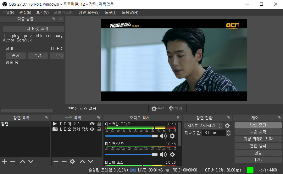Screen dimensions: 283x174
Task: Open the 서서히 사라지기 transition dropdown
Action: (203, 126)
